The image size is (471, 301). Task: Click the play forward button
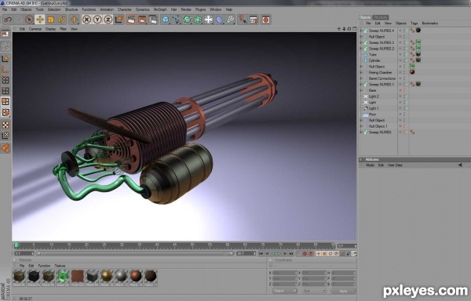click(x=279, y=254)
